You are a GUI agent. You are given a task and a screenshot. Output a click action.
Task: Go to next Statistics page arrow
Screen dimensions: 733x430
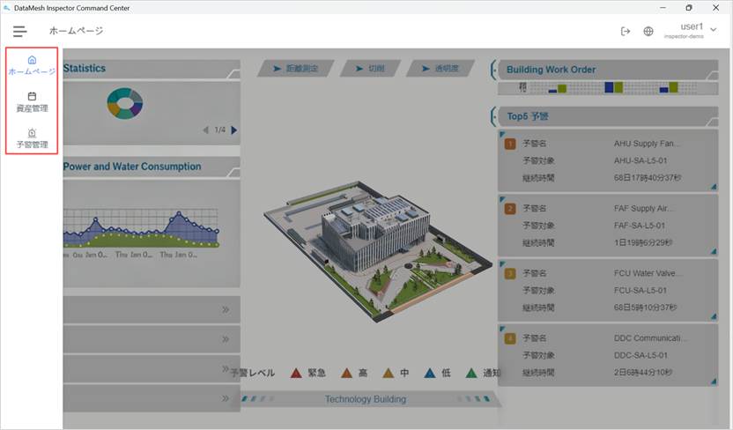(233, 130)
